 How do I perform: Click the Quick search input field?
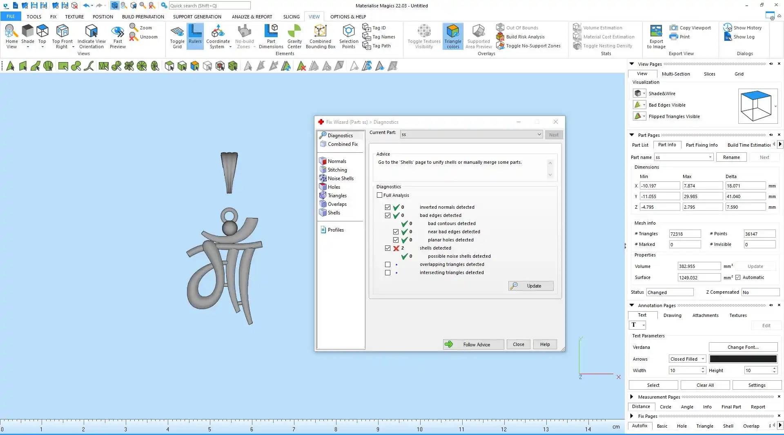[209, 6]
